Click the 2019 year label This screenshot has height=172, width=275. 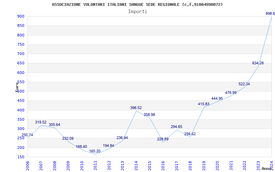tap(204, 166)
